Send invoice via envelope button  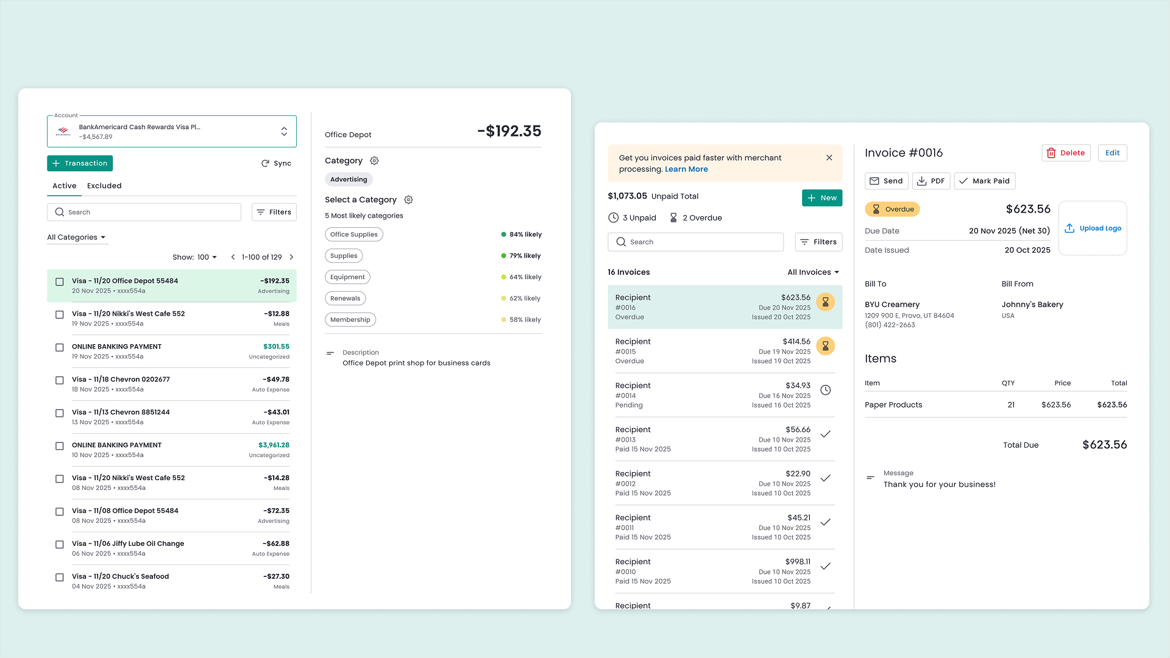(x=886, y=181)
